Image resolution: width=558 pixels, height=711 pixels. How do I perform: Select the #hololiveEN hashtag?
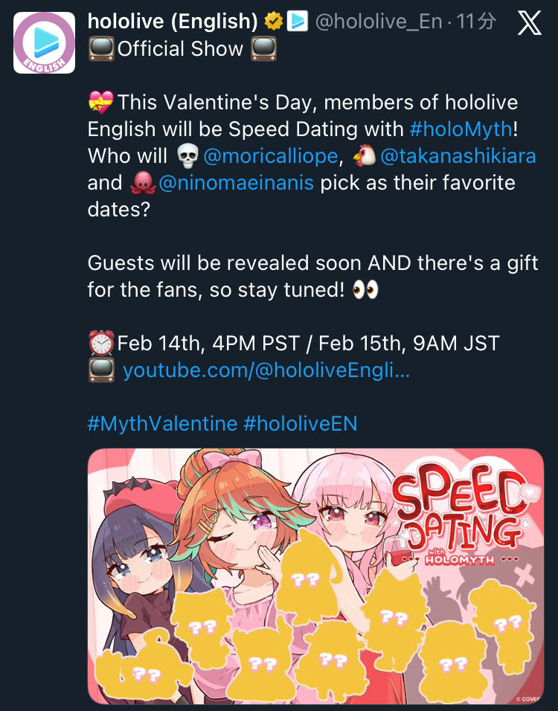coord(301,424)
